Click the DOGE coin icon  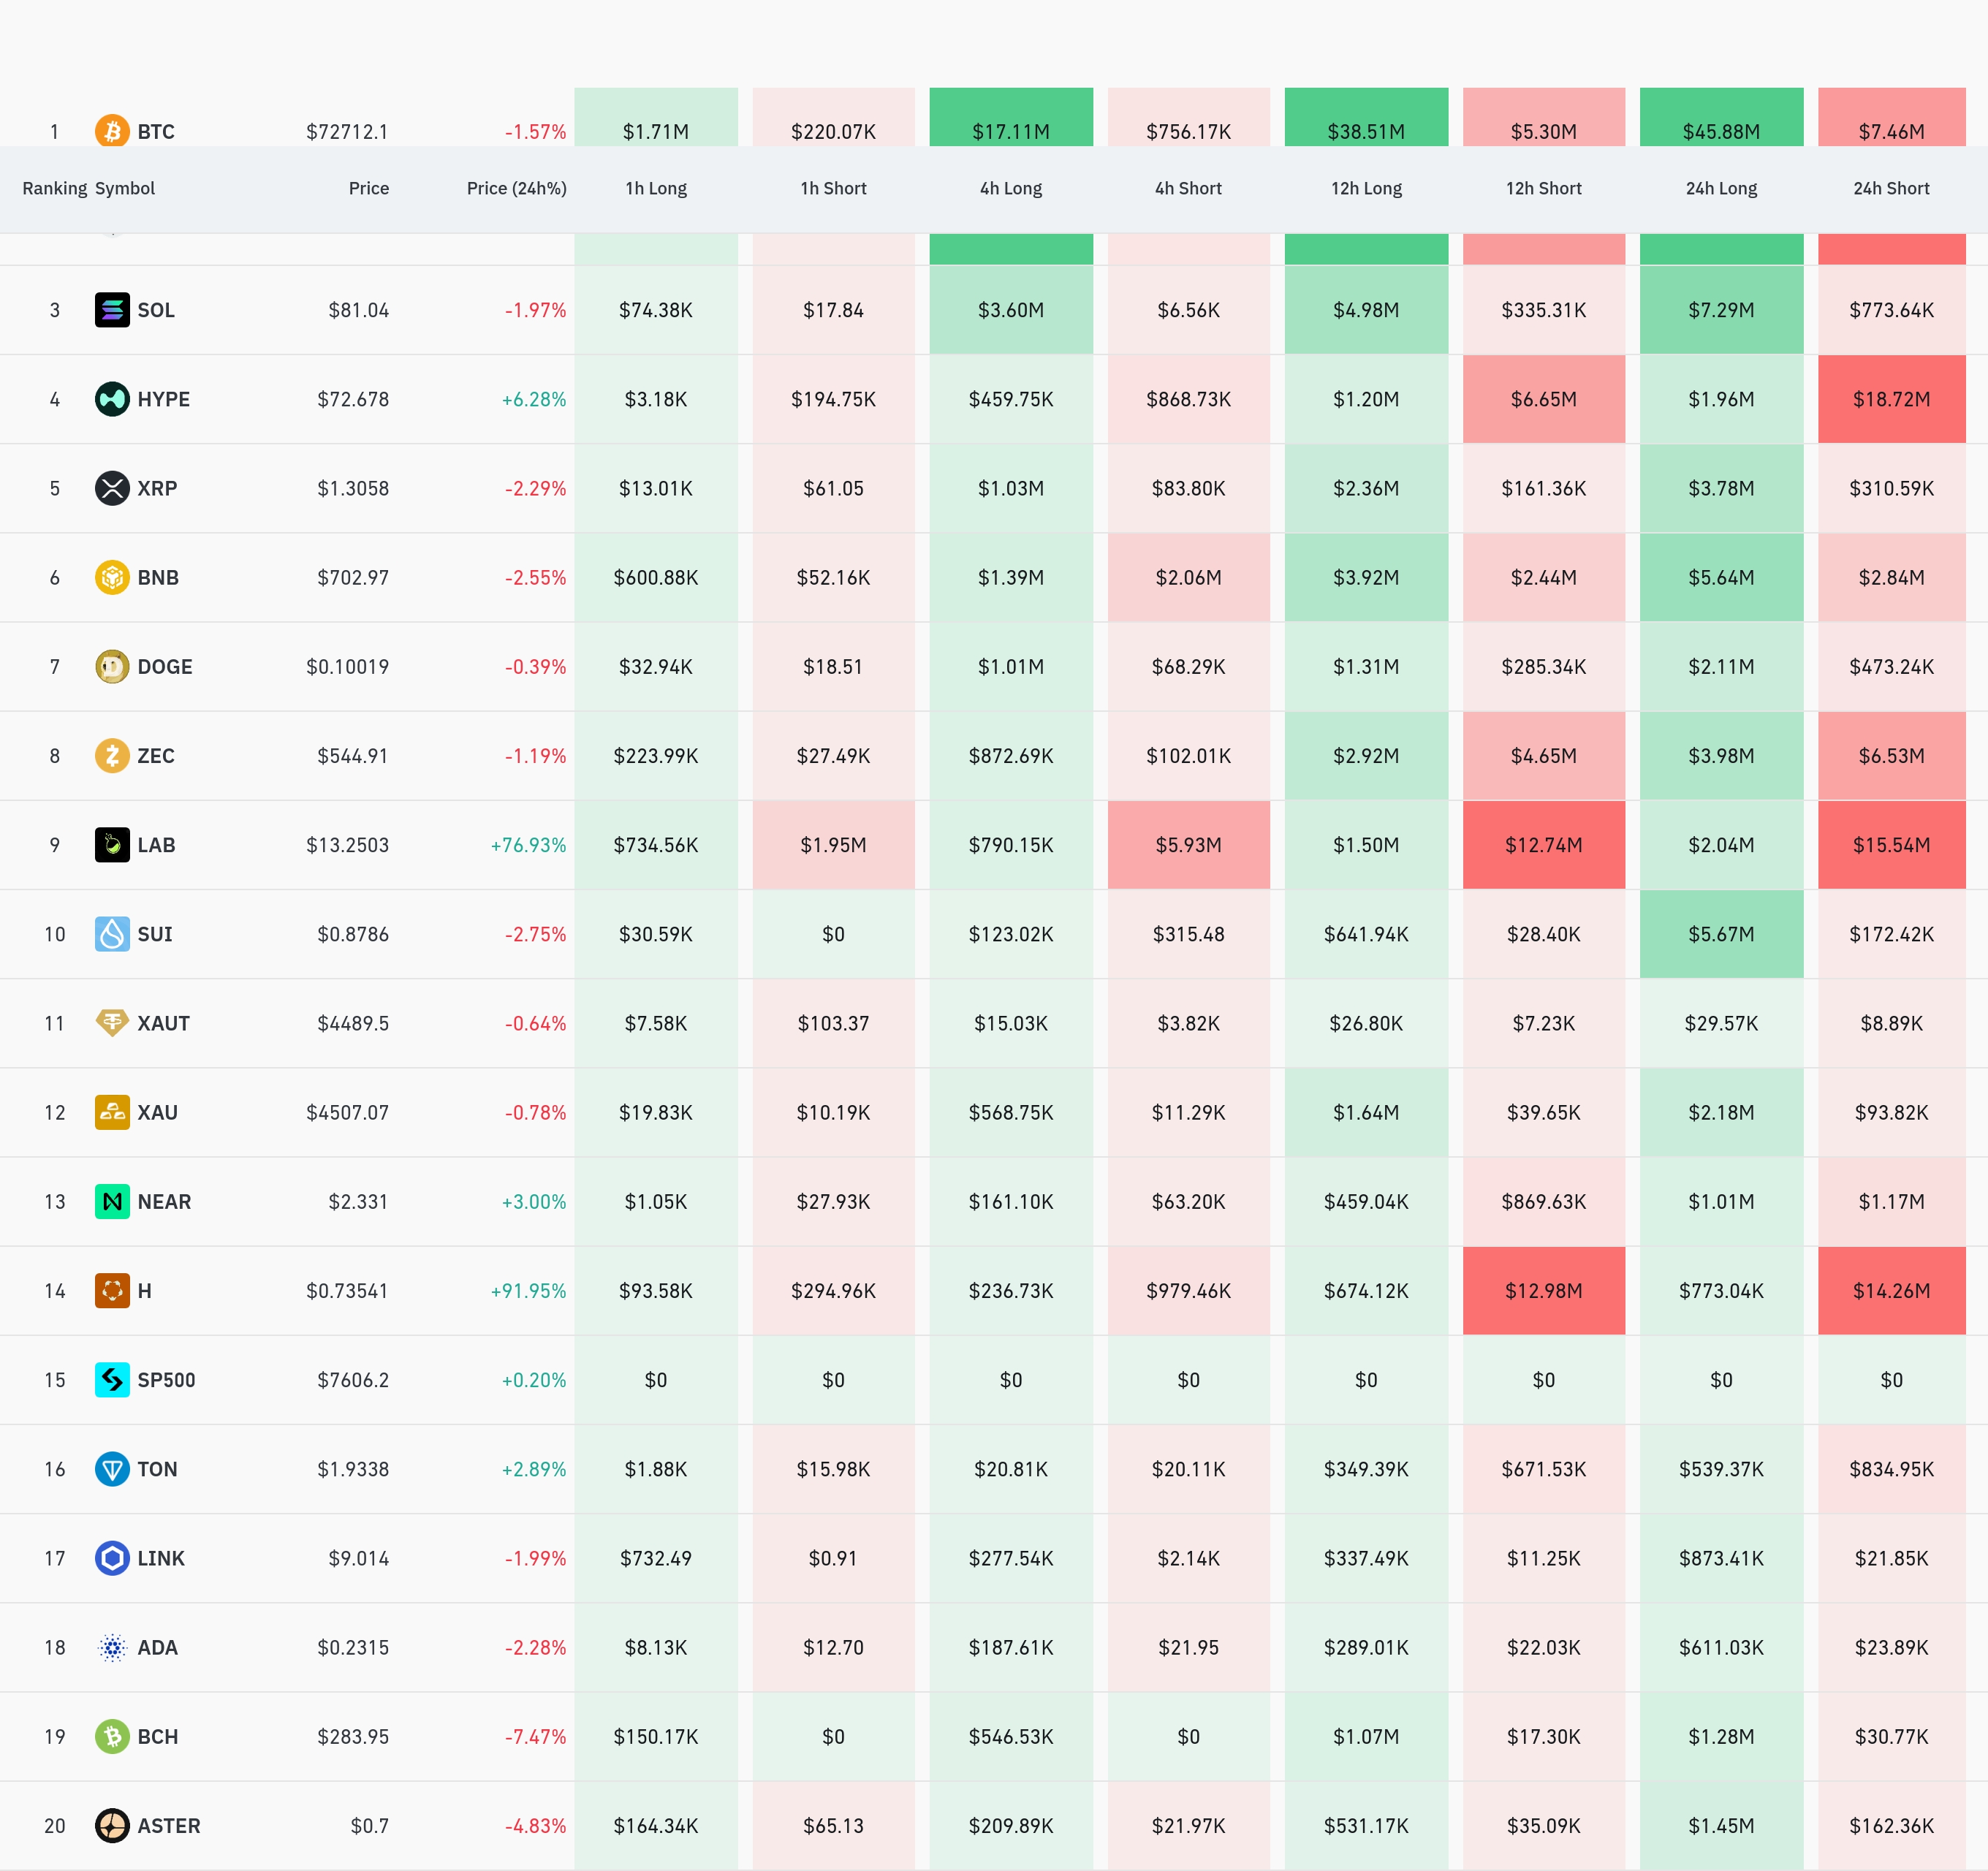[x=112, y=666]
